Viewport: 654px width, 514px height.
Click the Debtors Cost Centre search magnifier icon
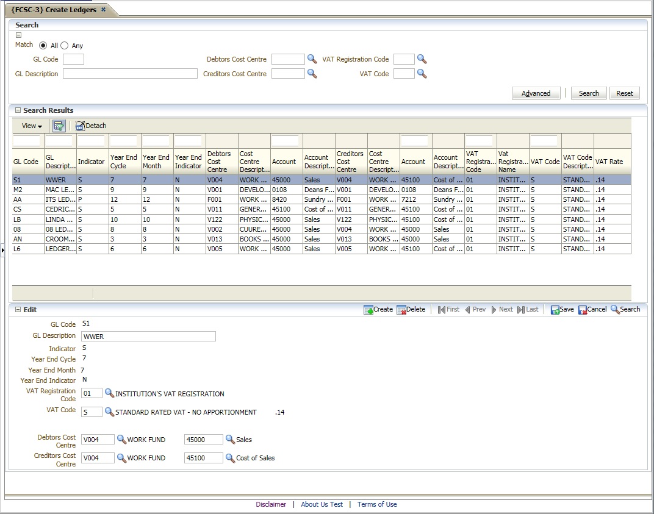(x=312, y=59)
